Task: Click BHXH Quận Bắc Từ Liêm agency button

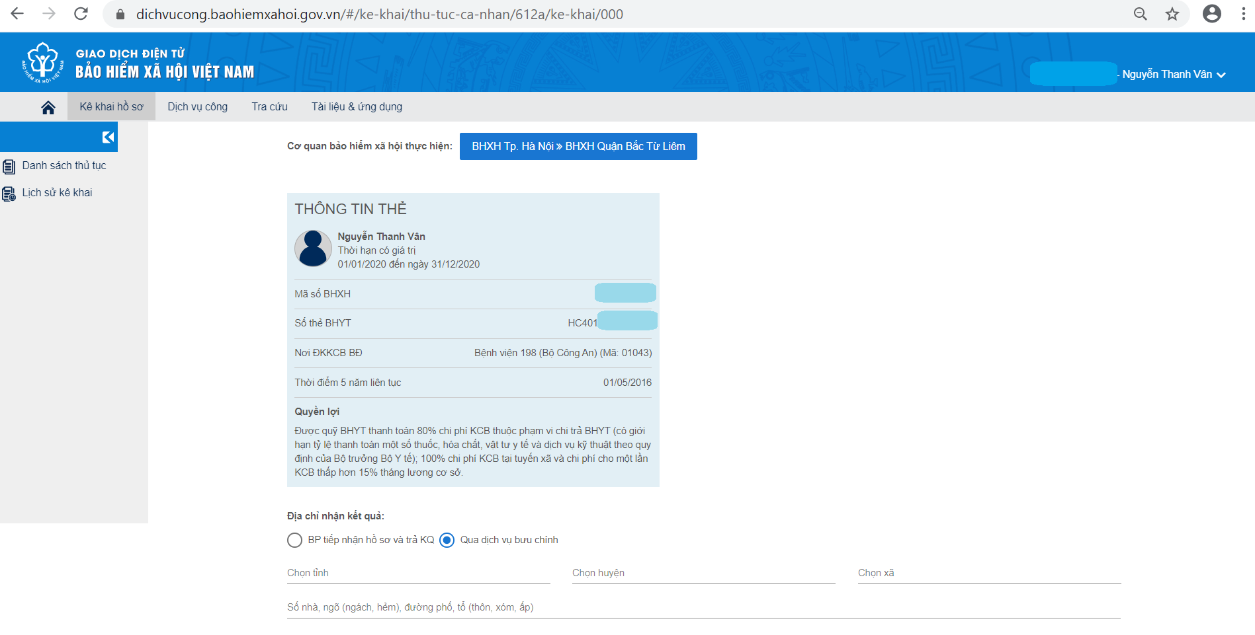Action: [578, 146]
